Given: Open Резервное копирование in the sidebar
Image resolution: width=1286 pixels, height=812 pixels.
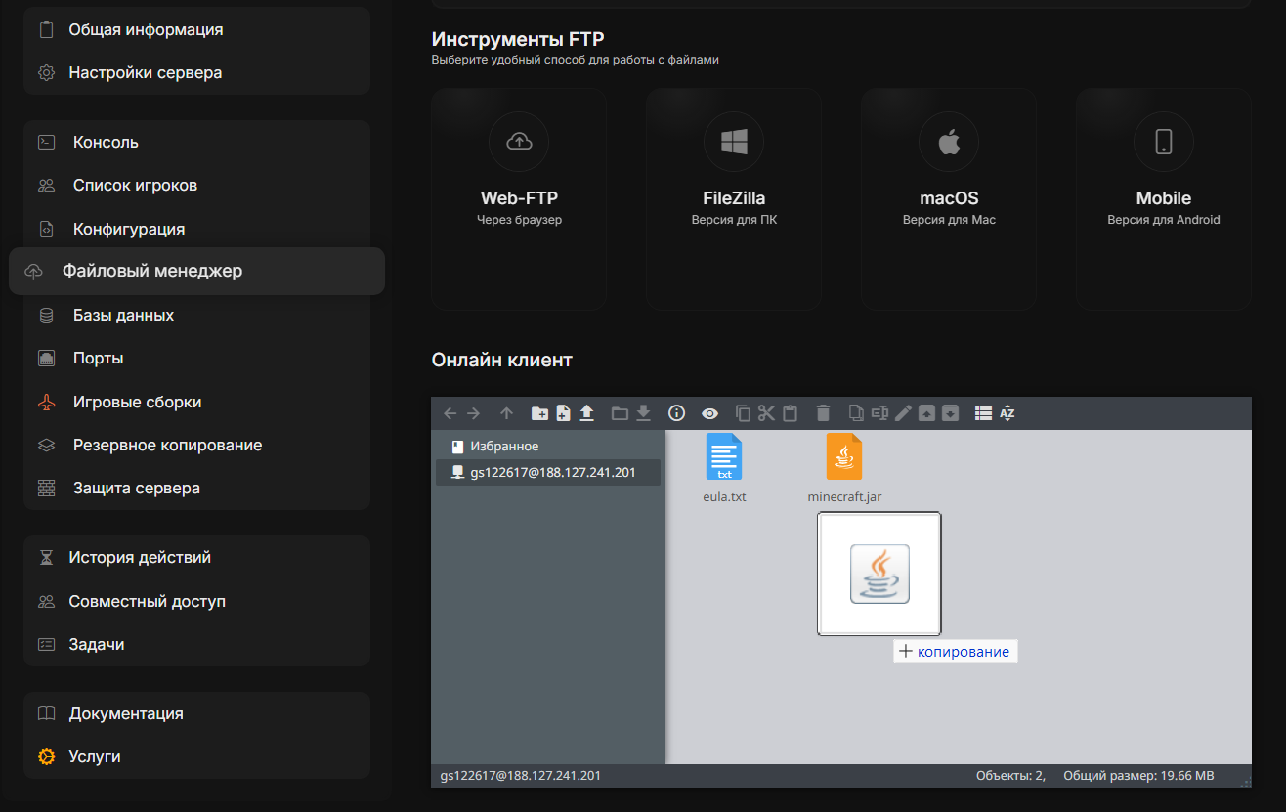Looking at the screenshot, I should [196, 445].
